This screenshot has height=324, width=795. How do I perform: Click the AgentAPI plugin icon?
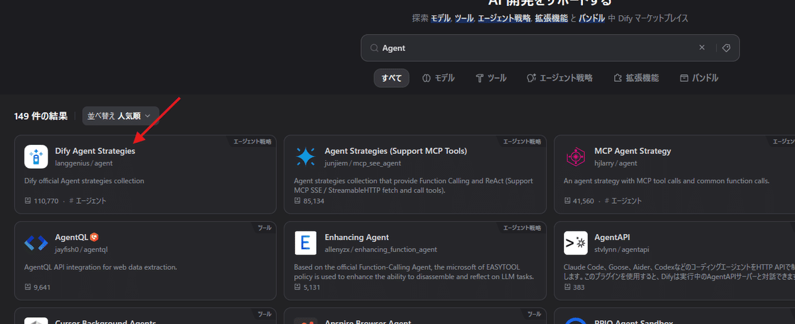575,243
